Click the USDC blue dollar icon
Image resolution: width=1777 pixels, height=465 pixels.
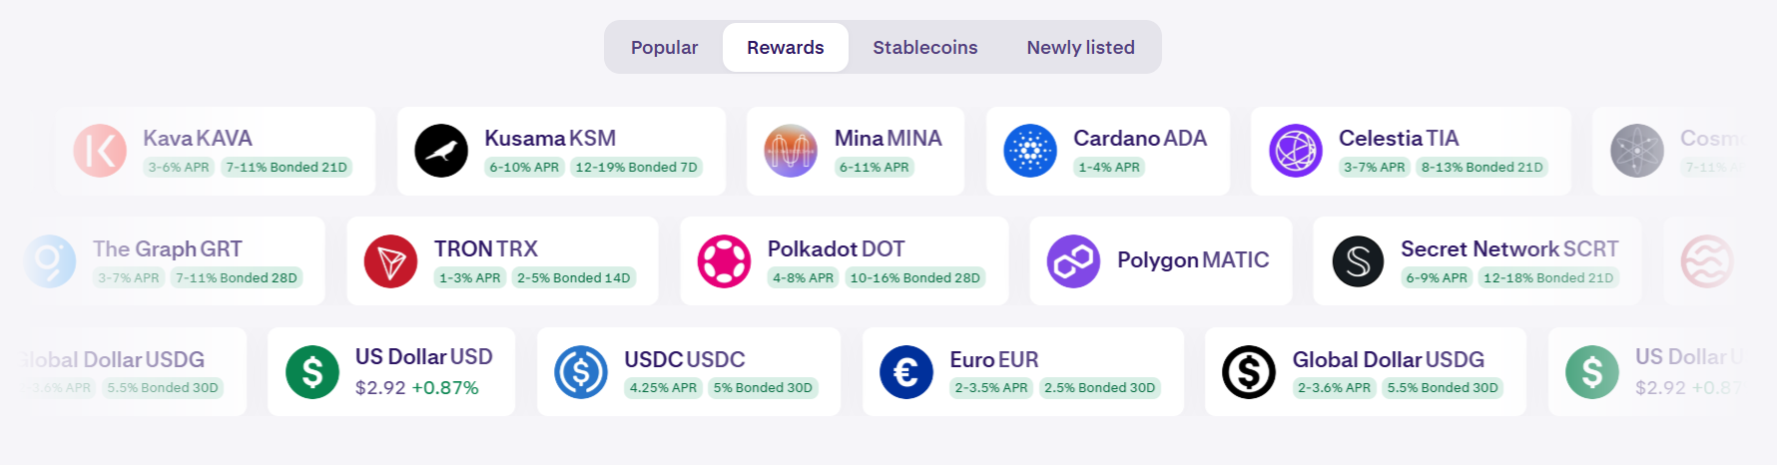coord(581,372)
